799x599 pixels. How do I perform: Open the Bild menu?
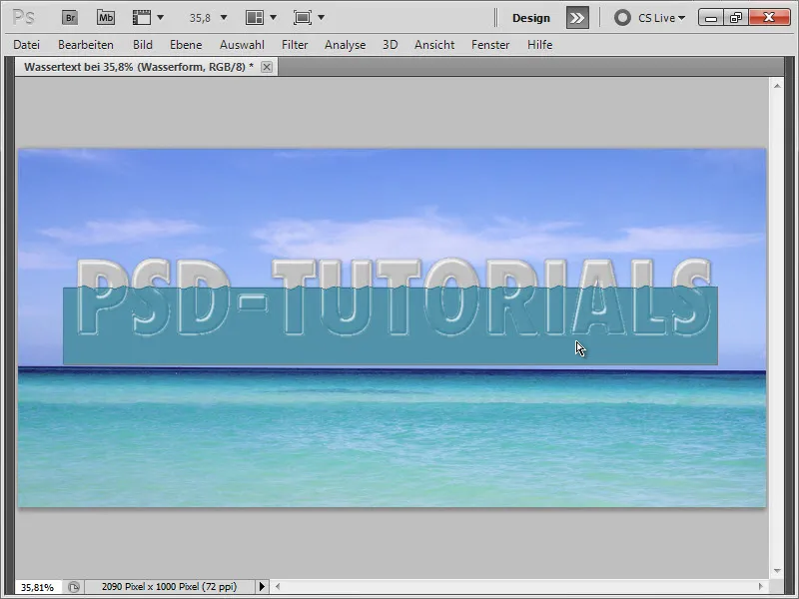143,45
